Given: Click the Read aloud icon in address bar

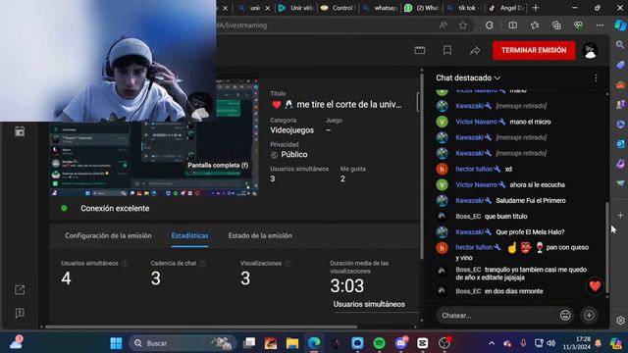Looking at the screenshot, I should click(443, 25).
